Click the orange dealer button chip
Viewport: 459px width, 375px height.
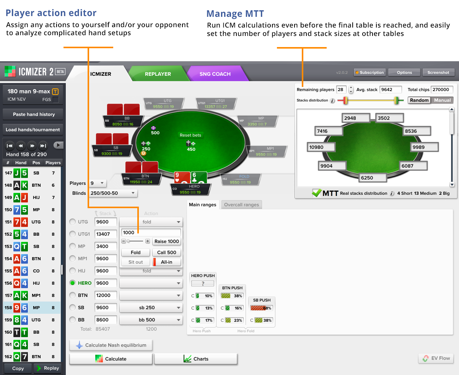coord(143,153)
